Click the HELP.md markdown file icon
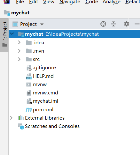 click(x=29, y=76)
